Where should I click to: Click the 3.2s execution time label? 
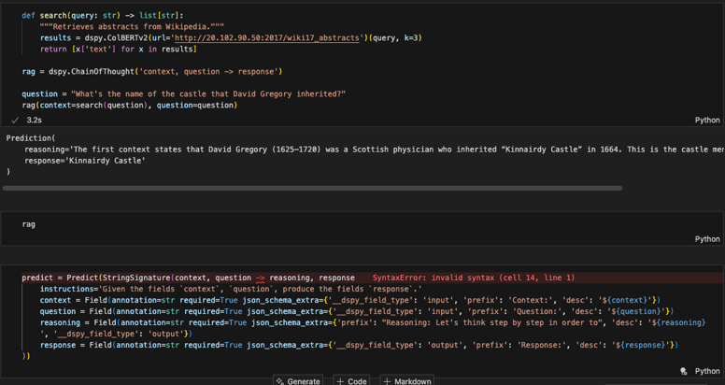(34, 121)
